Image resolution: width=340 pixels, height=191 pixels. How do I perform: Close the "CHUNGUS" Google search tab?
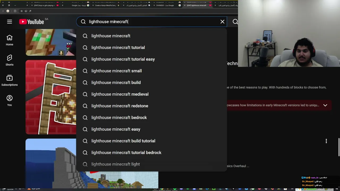coord(154,5)
